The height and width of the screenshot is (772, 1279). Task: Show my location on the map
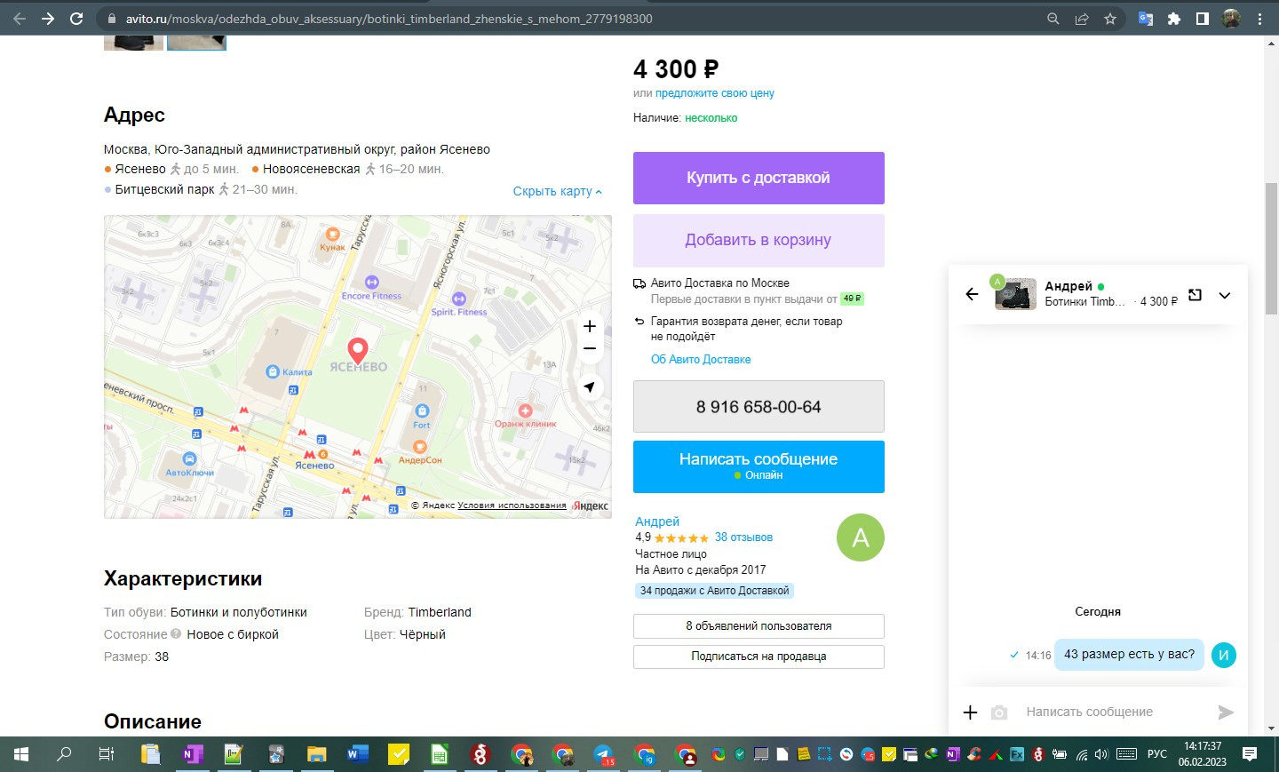tap(589, 387)
